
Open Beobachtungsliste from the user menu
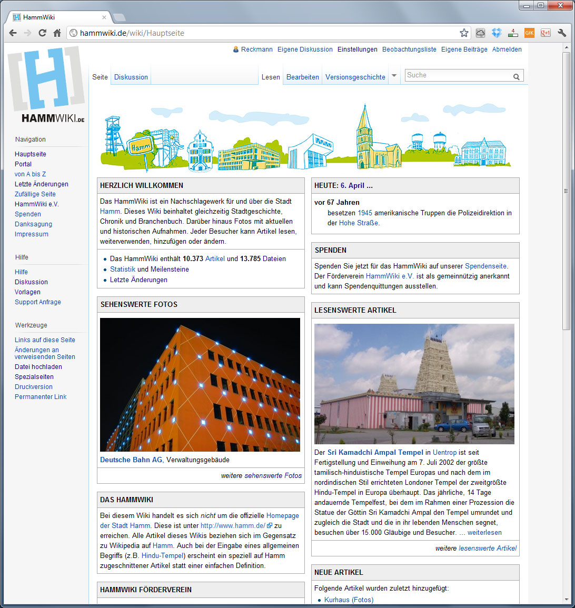coord(409,49)
